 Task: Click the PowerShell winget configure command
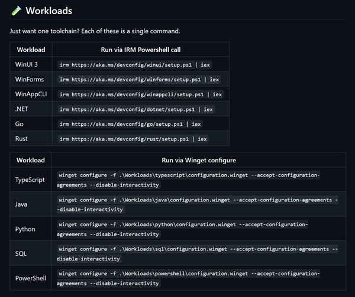[x=188, y=279]
